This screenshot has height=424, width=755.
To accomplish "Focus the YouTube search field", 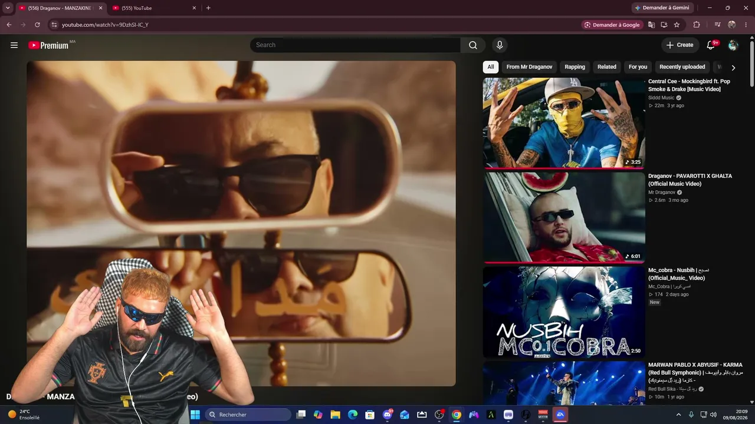I will pyautogui.click(x=355, y=45).
